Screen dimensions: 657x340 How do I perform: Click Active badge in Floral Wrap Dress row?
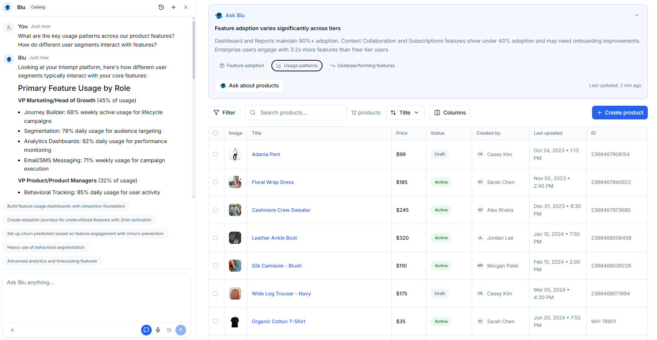(x=441, y=182)
